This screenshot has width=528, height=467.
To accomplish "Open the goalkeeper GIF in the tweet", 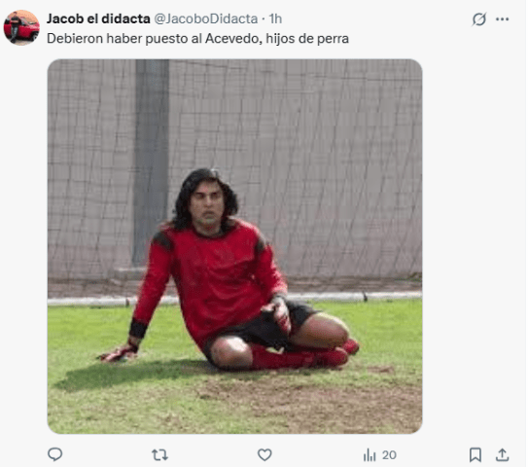I will [234, 246].
